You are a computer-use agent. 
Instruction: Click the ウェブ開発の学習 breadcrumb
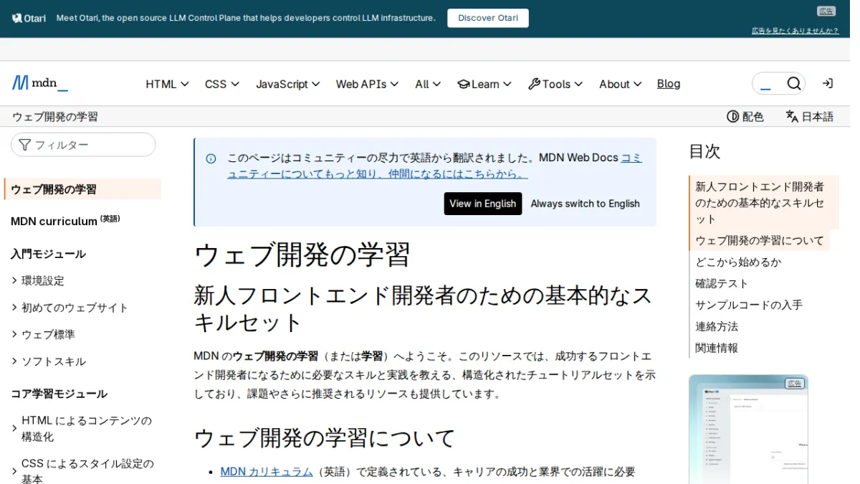pyautogui.click(x=55, y=117)
